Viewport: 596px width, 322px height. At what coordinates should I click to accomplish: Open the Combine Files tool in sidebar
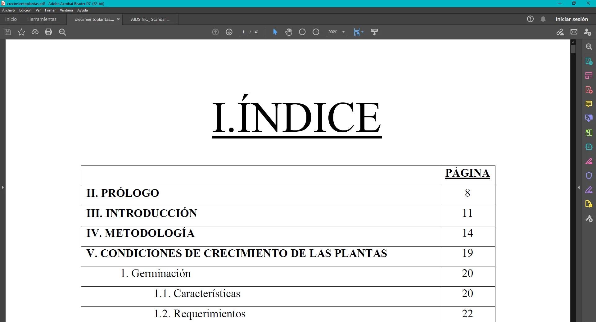tap(589, 118)
